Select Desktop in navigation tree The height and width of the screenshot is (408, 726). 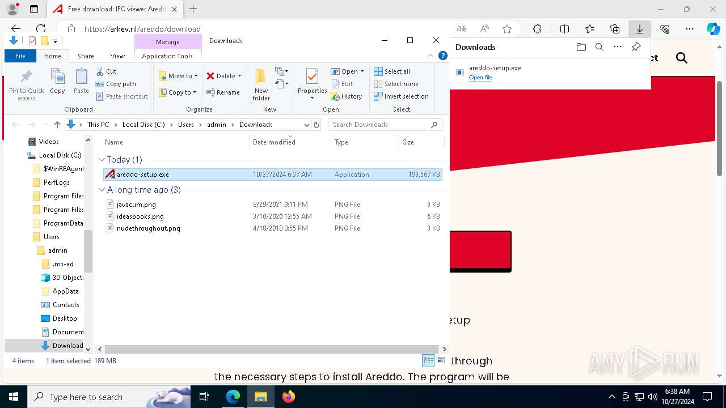point(64,318)
